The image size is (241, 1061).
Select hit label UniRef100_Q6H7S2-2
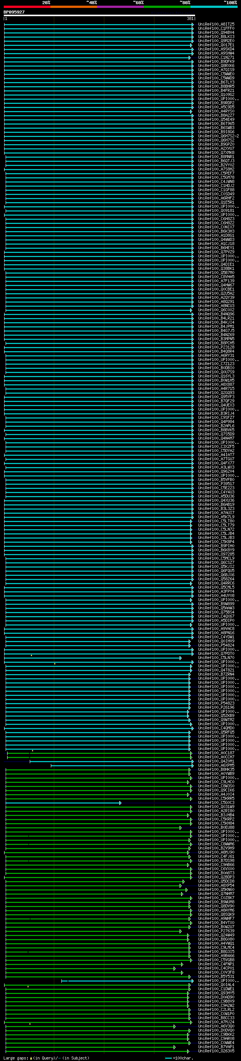[x=218, y=136]
